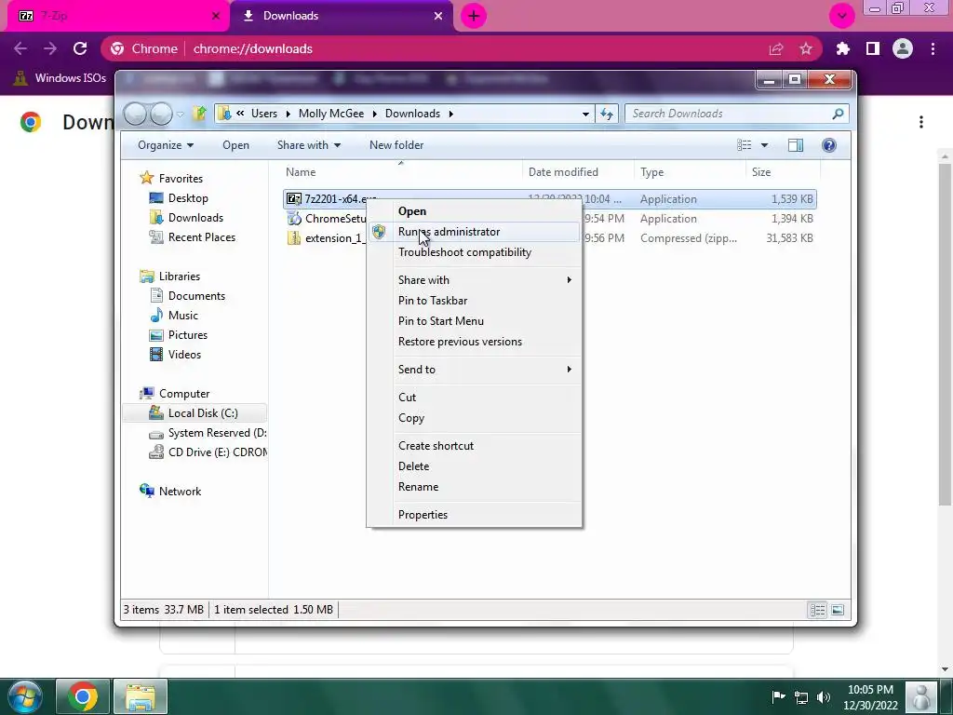Open Organize toolbar dropdown

coord(166,145)
